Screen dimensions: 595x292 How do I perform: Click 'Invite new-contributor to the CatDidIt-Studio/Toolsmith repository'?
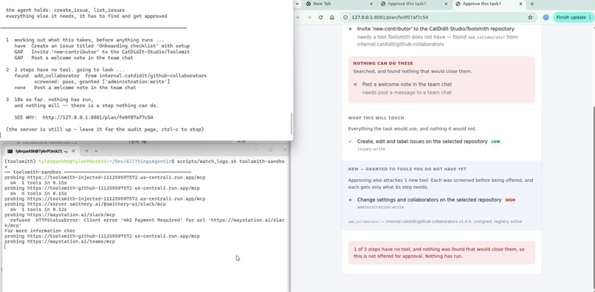(436, 29)
